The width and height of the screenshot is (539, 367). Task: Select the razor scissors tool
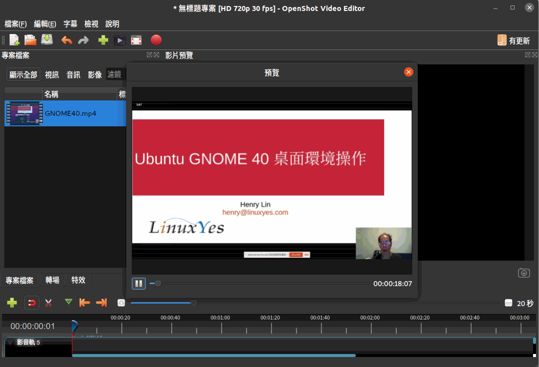point(48,303)
